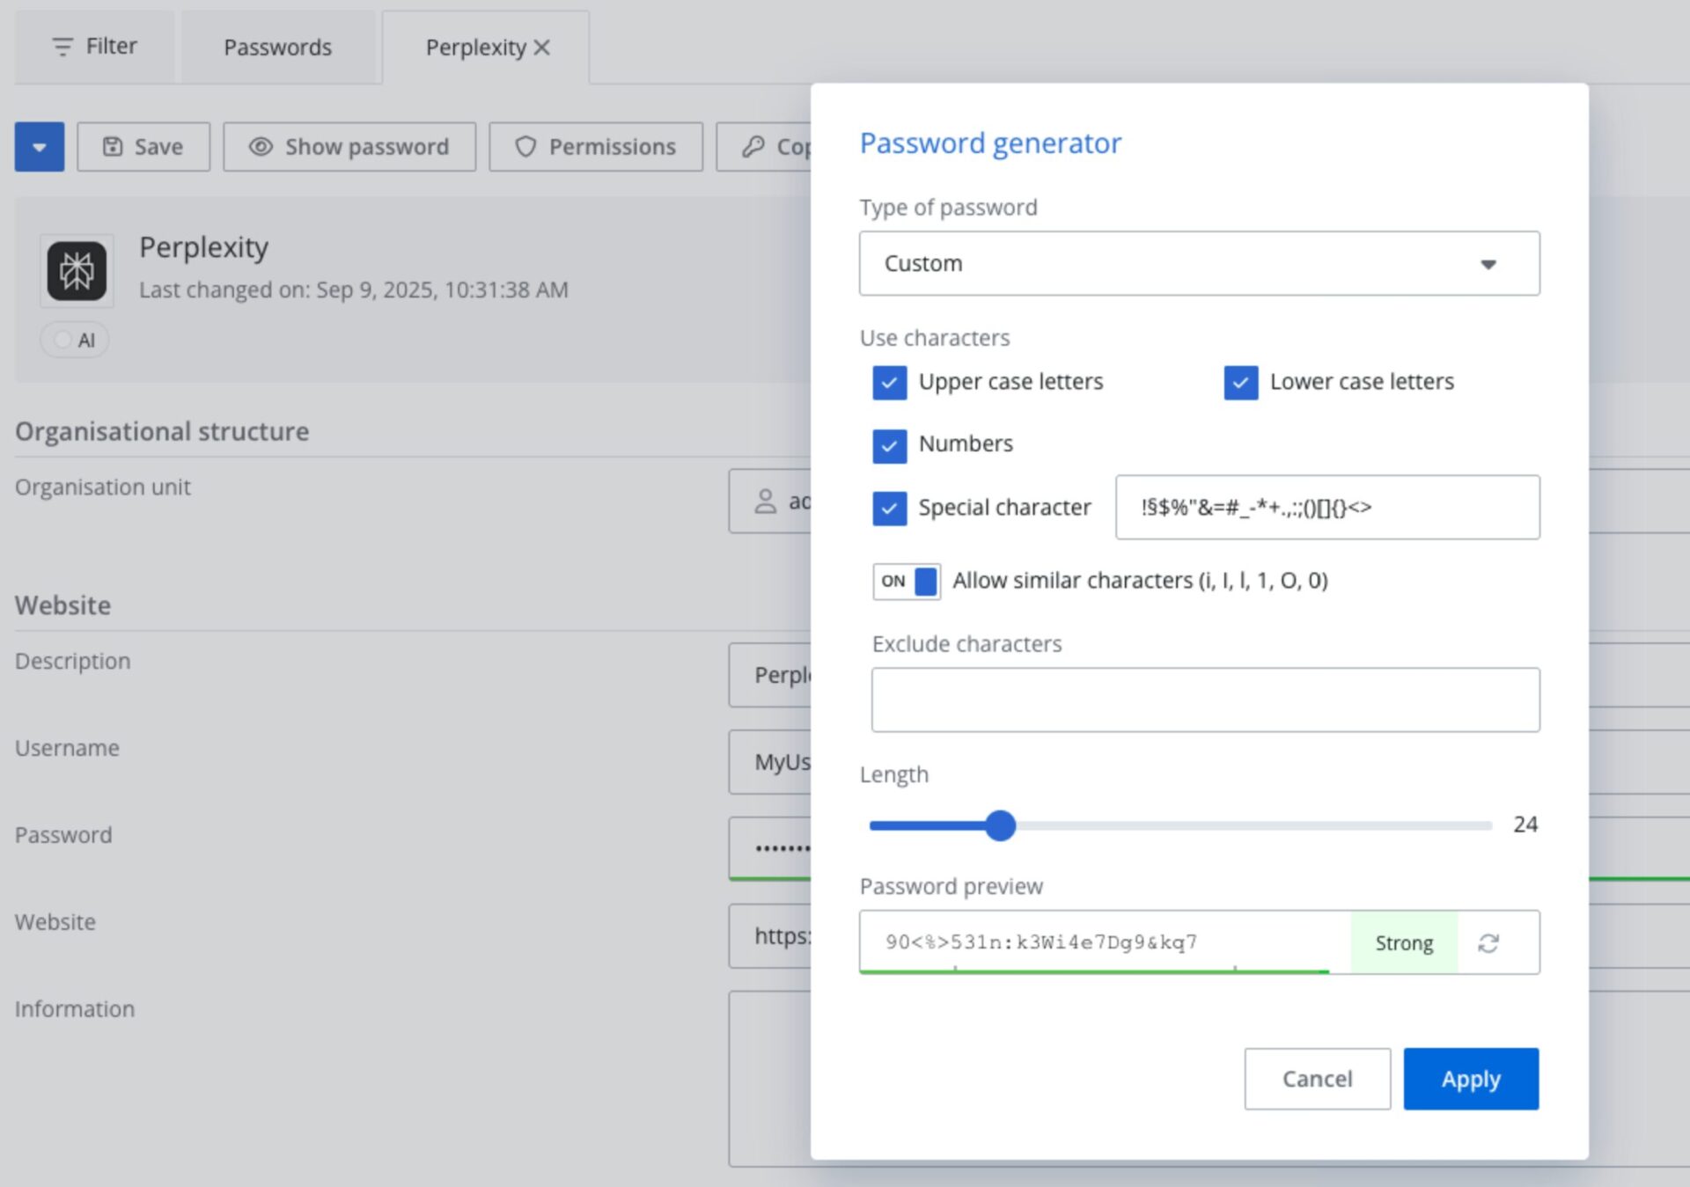Switch to the Passwords tab
Image resolution: width=1690 pixels, height=1187 pixels.
[x=278, y=47]
